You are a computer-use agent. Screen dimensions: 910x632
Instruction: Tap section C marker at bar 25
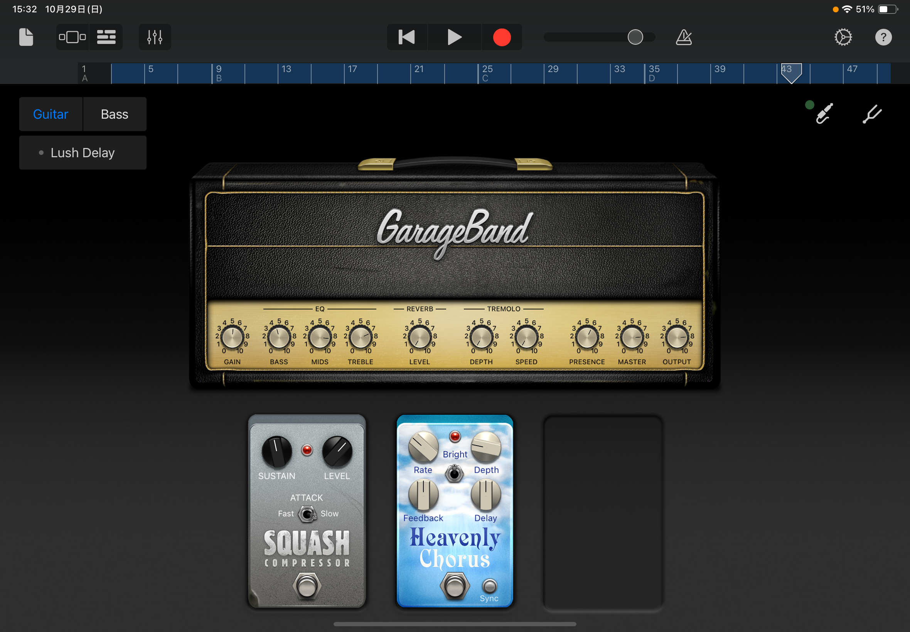[x=485, y=78]
